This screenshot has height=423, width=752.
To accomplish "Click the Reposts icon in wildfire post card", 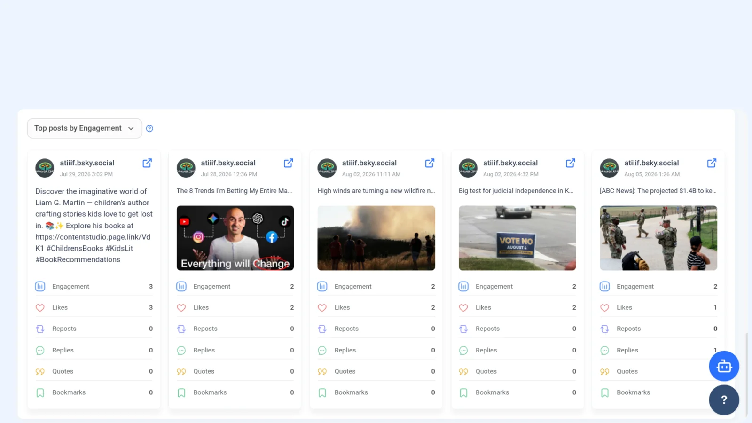I will 322,329.
